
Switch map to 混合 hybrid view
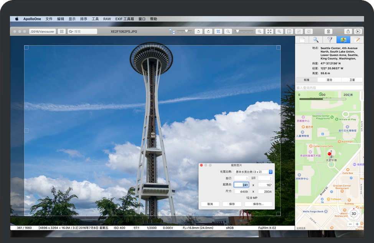tap(329, 80)
